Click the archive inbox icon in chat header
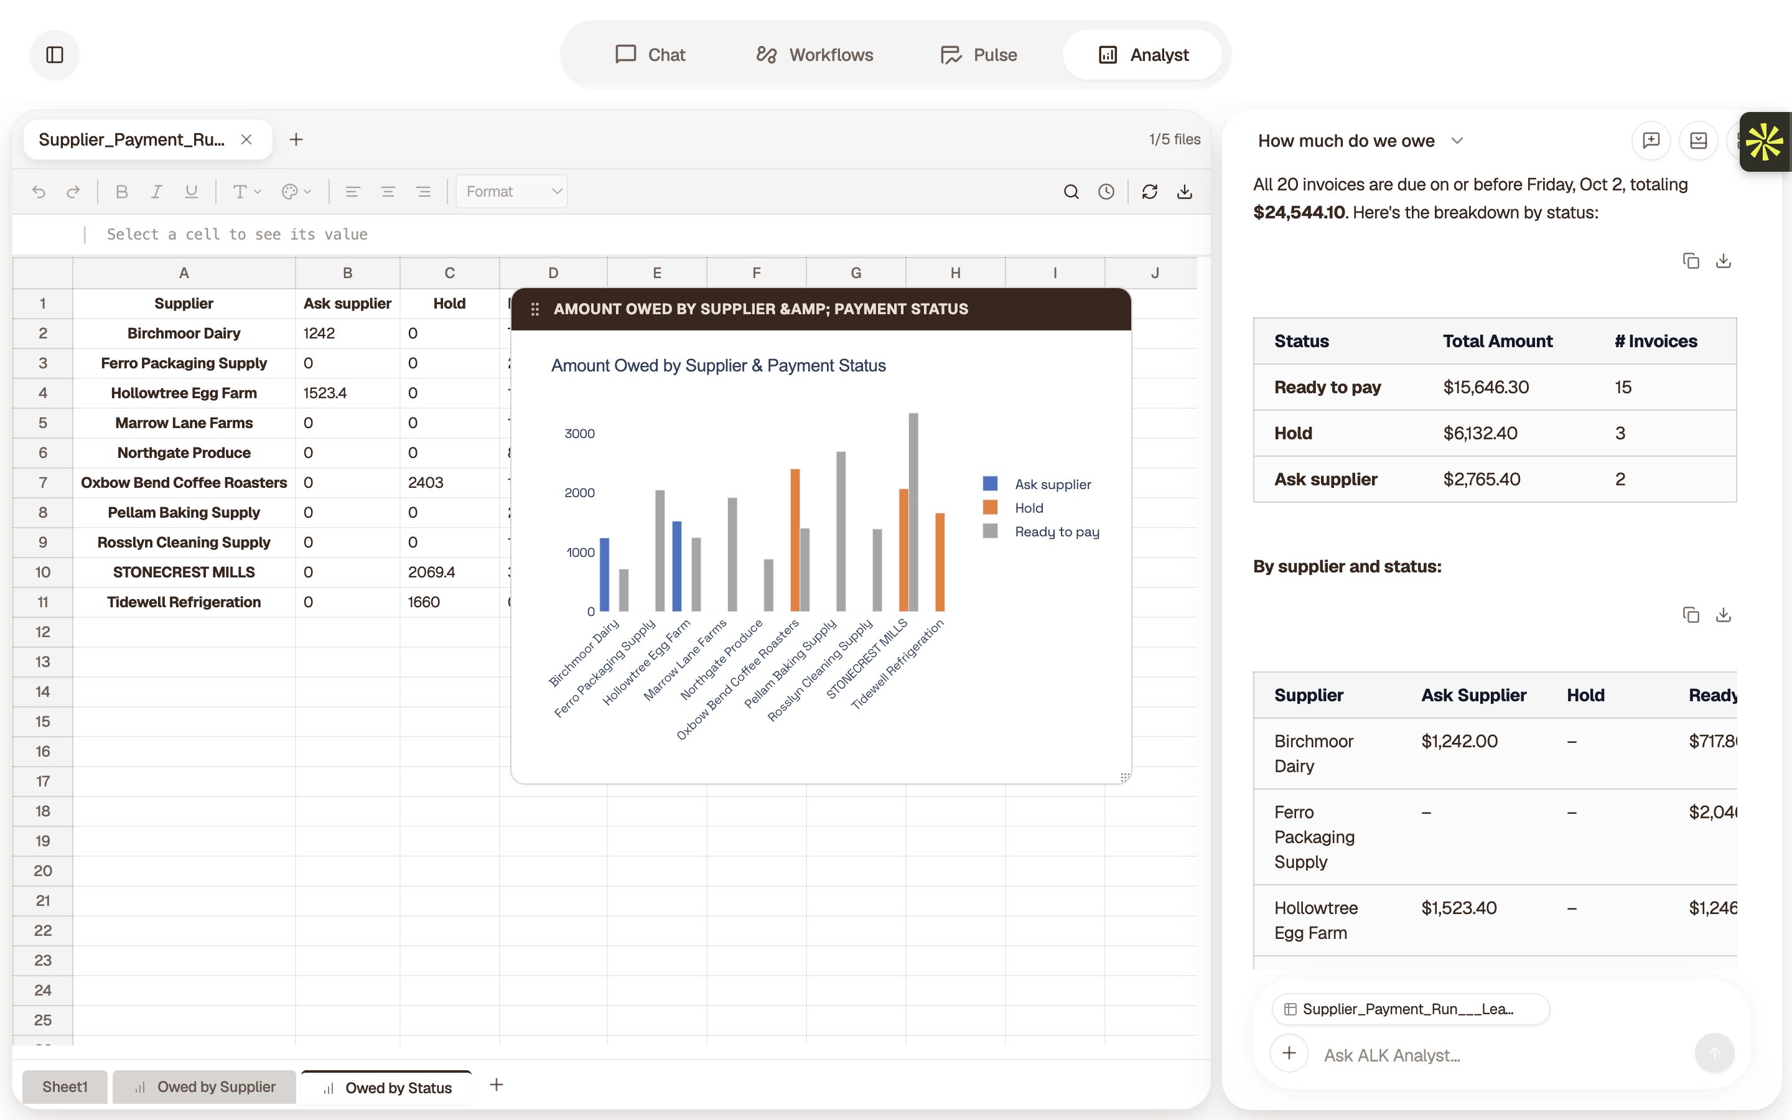Viewport: 1792px width, 1120px height. point(1698,141)
